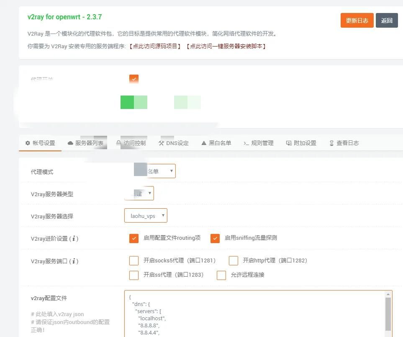Switch to the 规则管理 tab
Viewport: 403px width, 337px height.
(259, 143)
